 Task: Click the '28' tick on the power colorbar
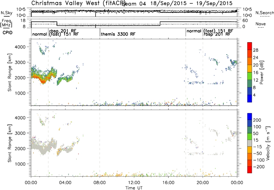[x=256, y=50]
